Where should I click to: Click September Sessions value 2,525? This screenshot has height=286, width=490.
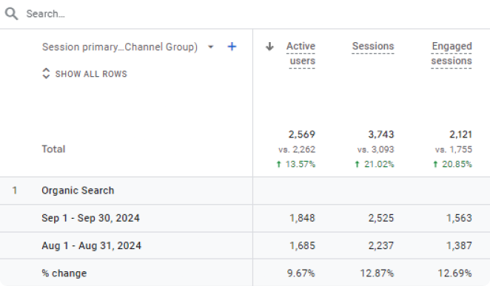pos(381,218)
